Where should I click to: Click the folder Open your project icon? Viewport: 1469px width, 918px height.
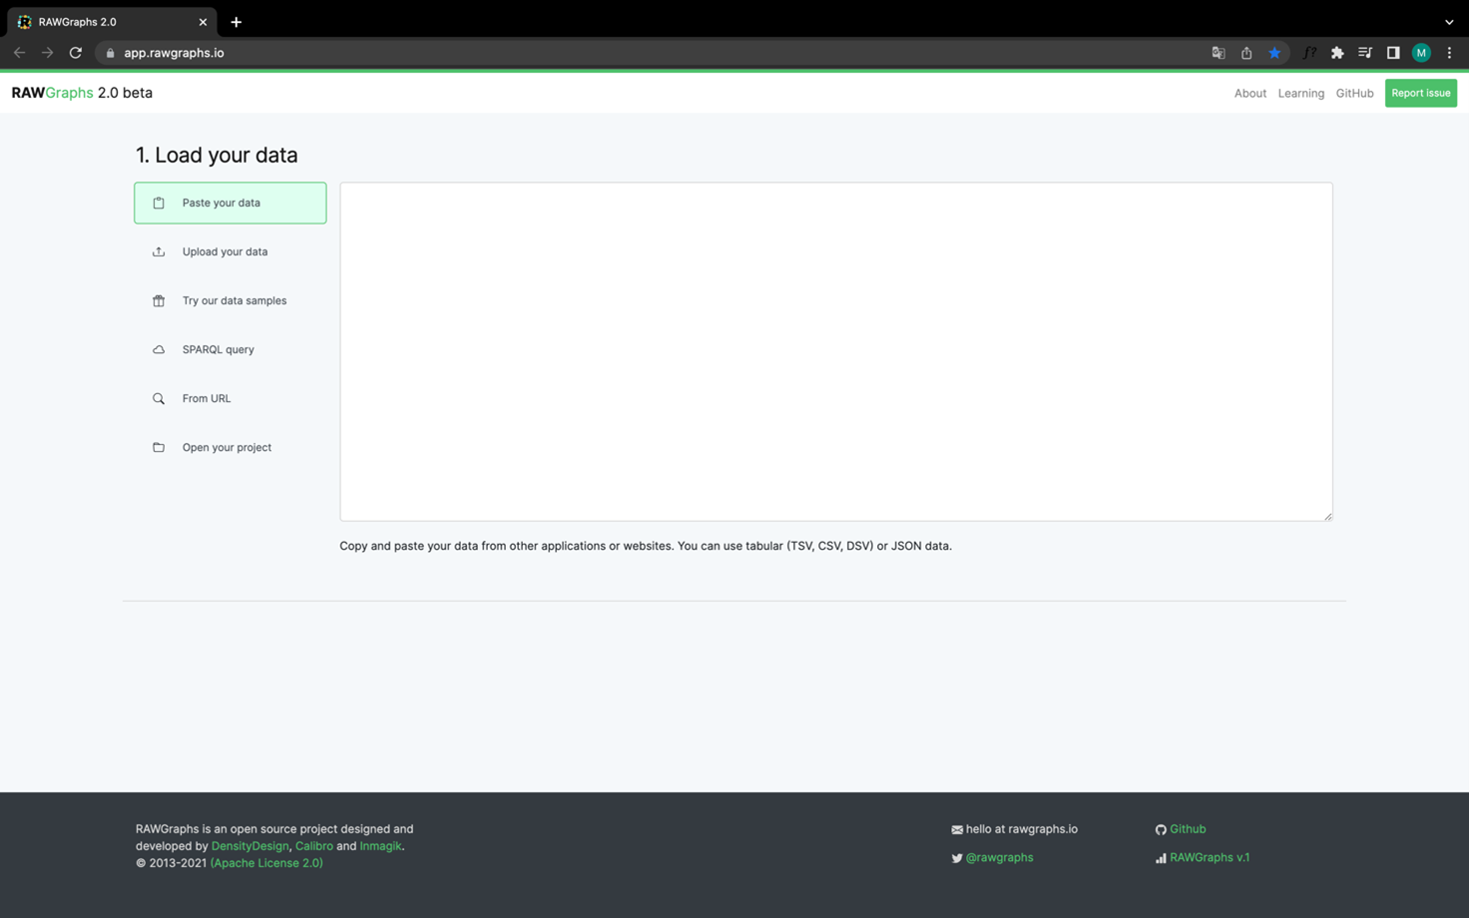pyautogui.click(x=159, y=447)
